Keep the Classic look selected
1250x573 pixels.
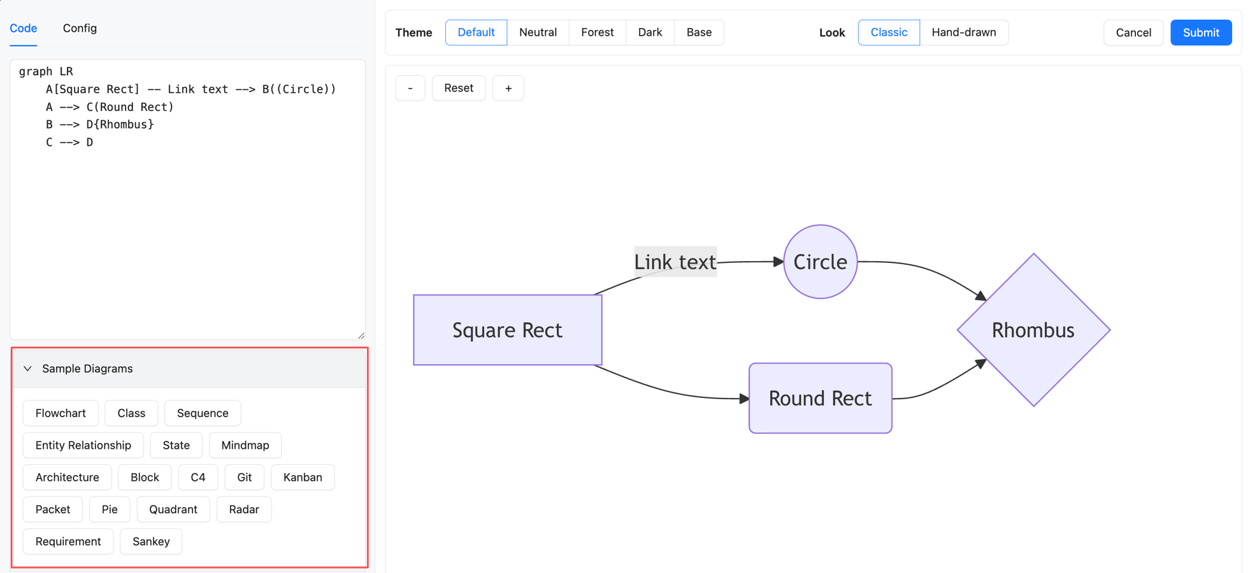888,32
